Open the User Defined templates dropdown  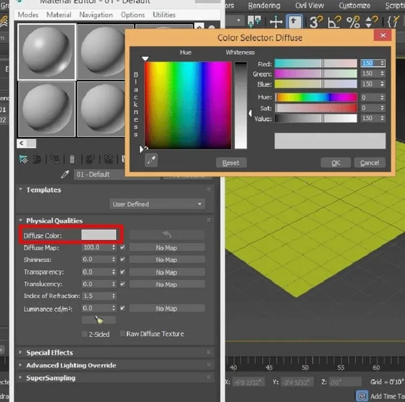pyautogui.click(x=157, y=204)
